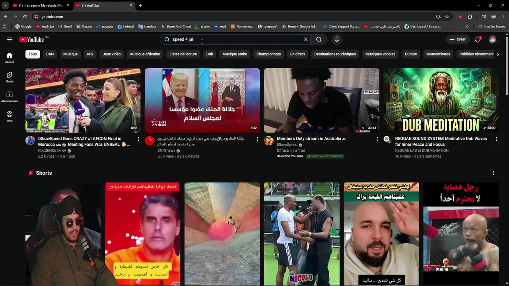
Task: Click the FULGENCE MIKA channel avatar
Action: pos(30,141)
